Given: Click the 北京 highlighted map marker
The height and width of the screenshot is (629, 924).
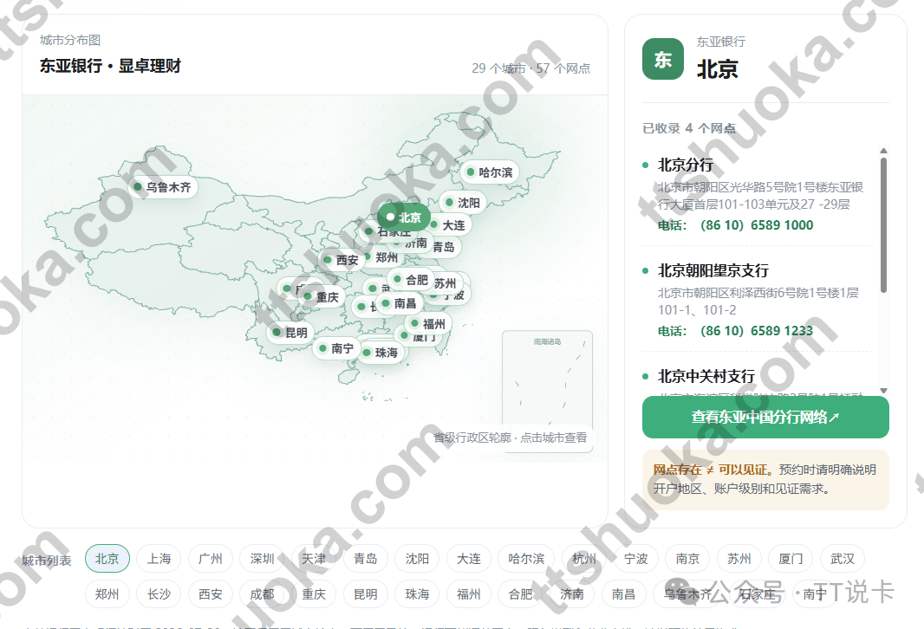Looking at the screenshot, I should click(404, 218).
